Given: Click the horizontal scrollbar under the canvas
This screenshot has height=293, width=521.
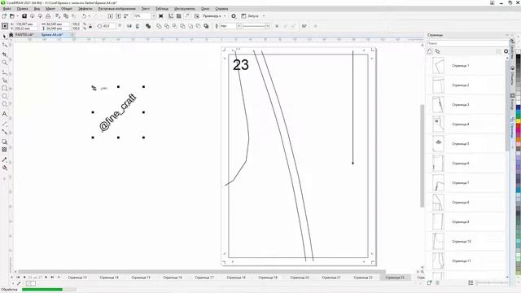Looking at the screenshot, I should click(x=202, y=271).
